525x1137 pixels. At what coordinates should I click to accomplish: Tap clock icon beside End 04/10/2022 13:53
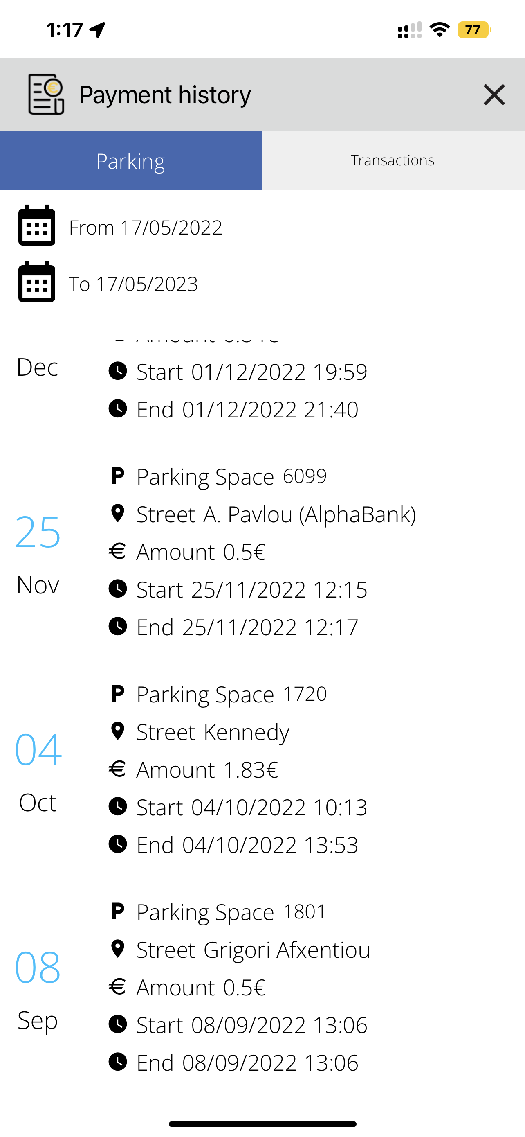118,844
